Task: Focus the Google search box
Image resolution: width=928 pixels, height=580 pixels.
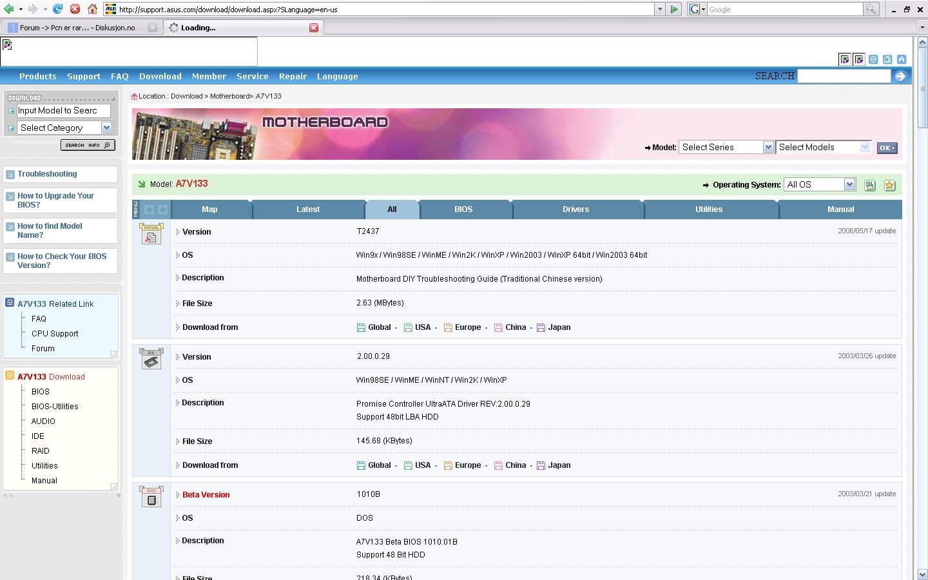Action: pyautogui.click(x=785, y=9)
